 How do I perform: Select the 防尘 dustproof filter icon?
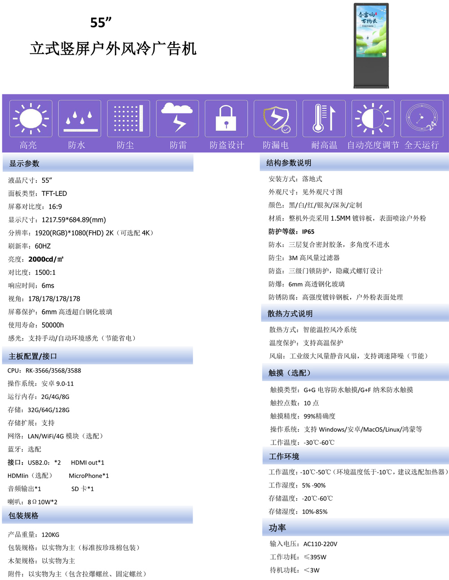[x=128, y=118]
